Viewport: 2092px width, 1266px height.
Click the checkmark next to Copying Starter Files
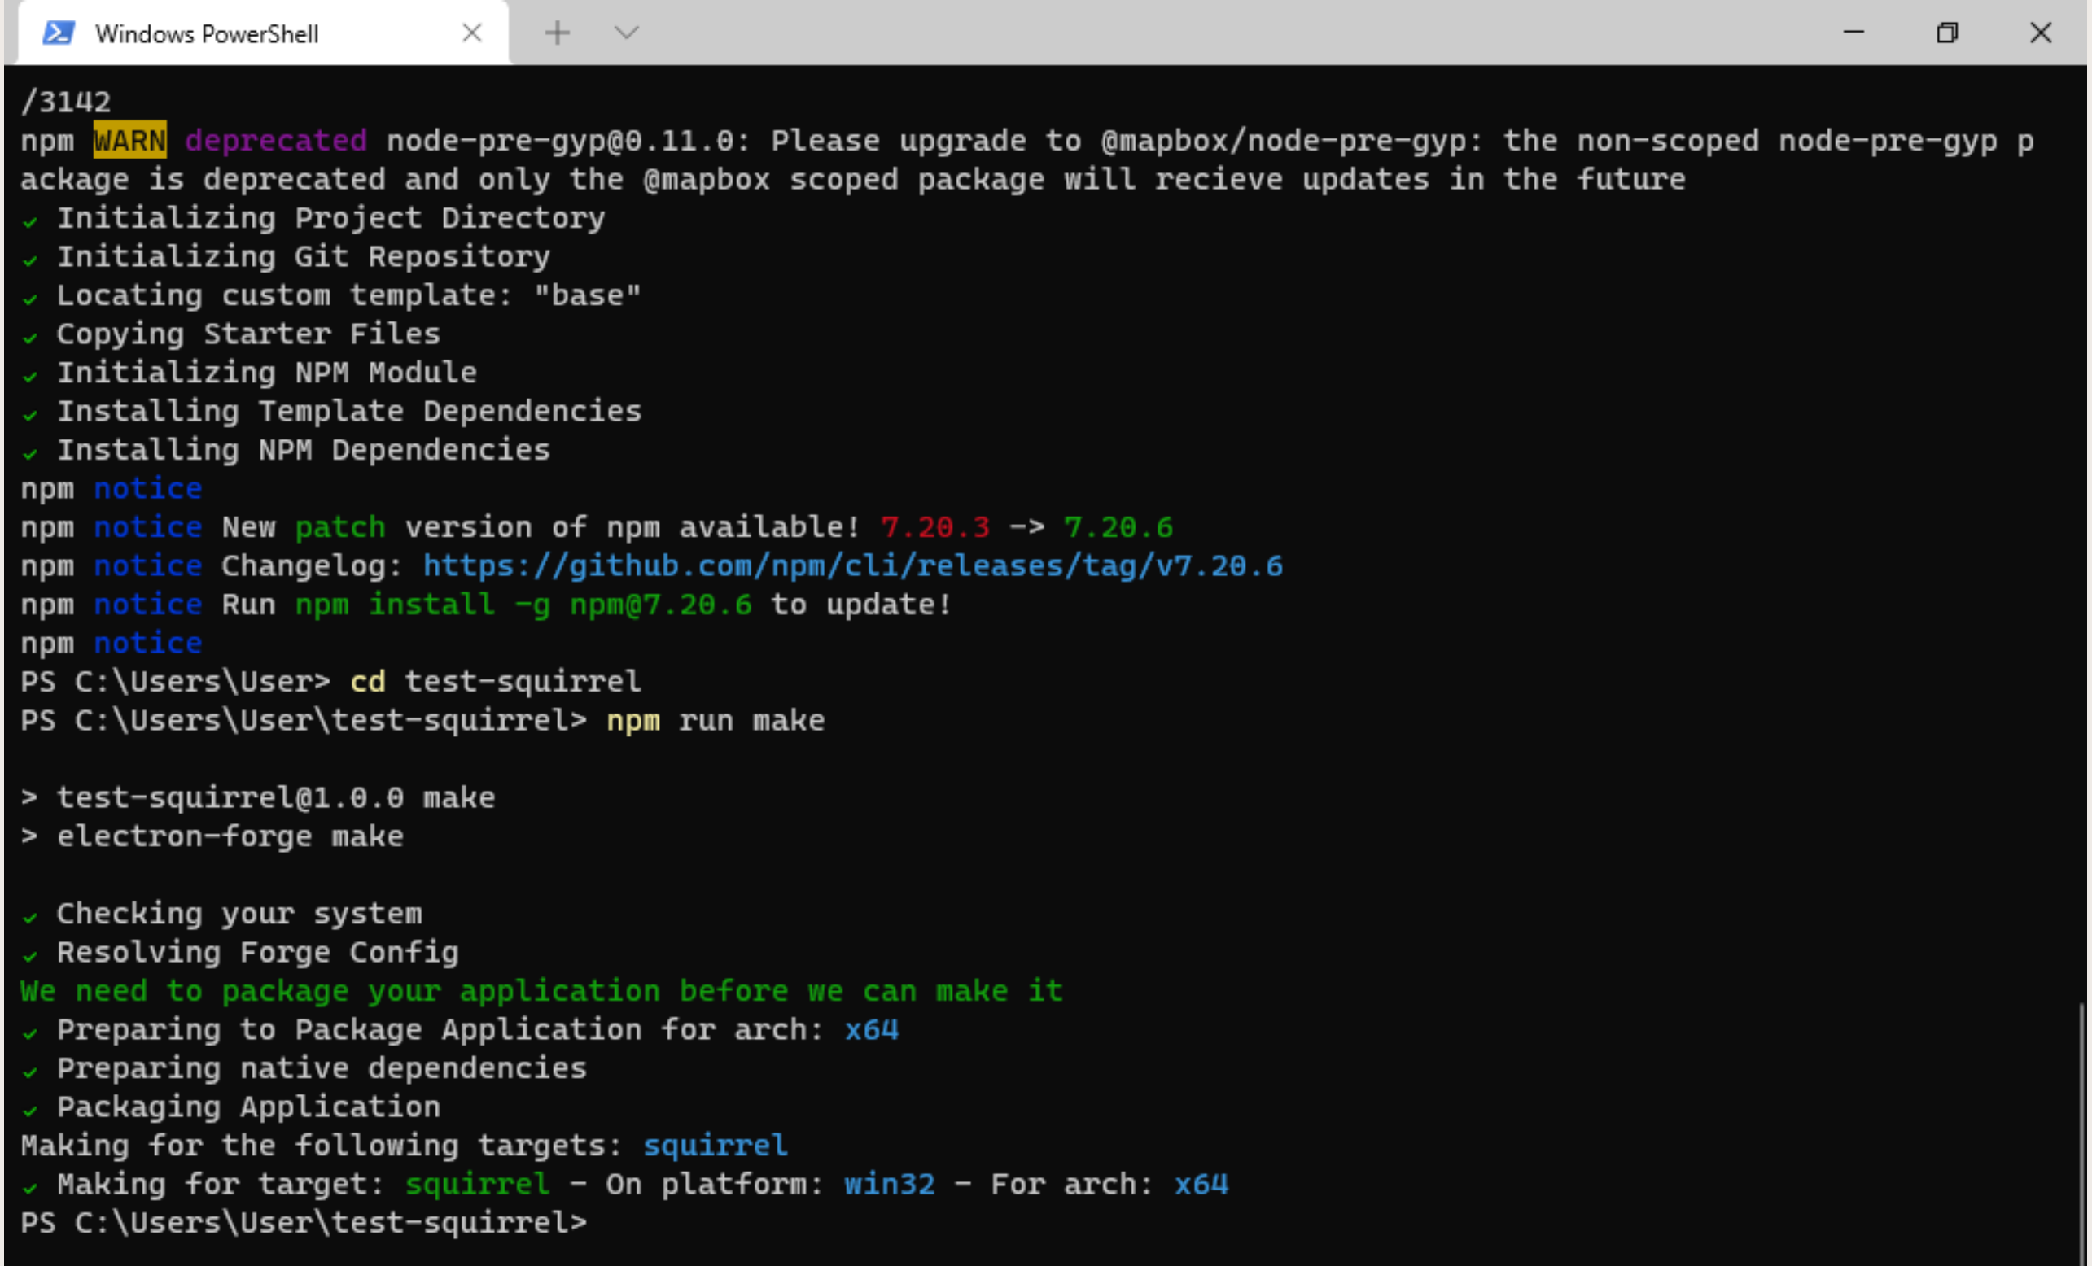coord(31,335)
